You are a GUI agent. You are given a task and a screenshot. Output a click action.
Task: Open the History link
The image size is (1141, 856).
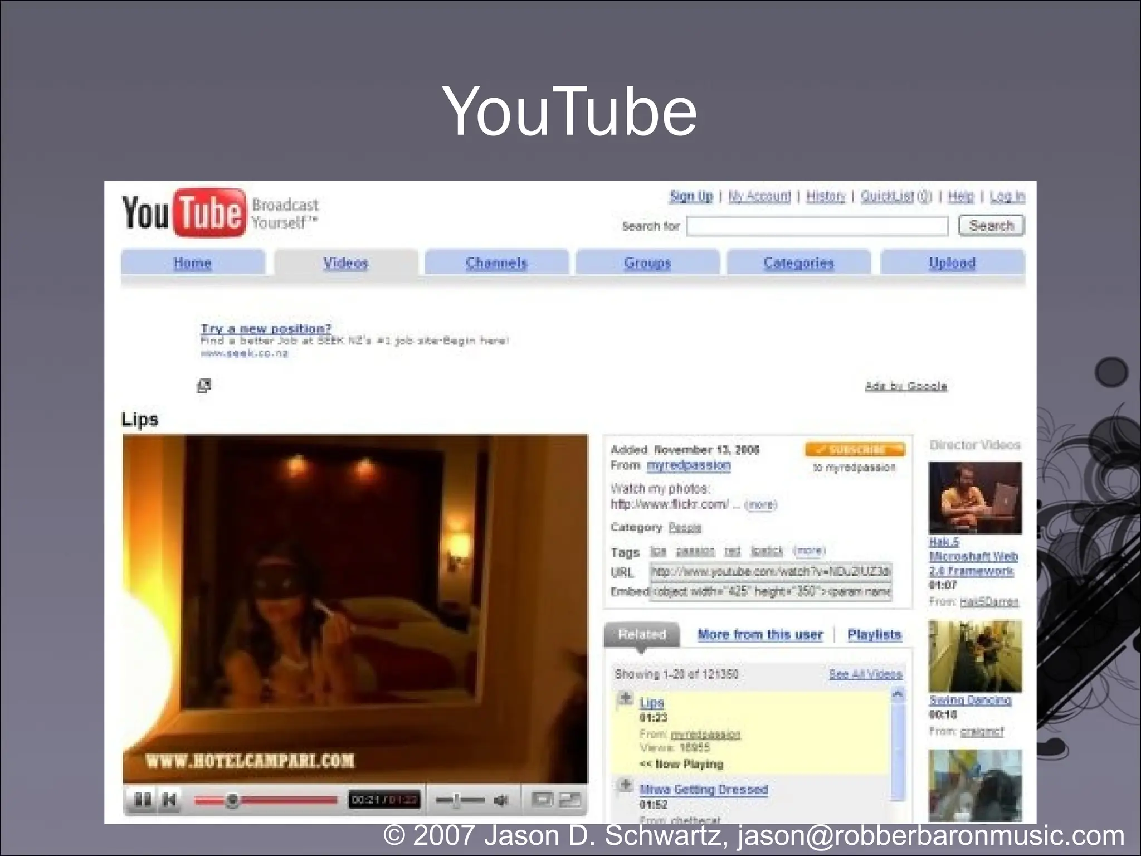pyautogui.click(x=826, y=196)
